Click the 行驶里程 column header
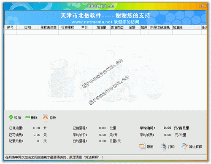The width and height of the screenshot is (211, 164). 68,27
